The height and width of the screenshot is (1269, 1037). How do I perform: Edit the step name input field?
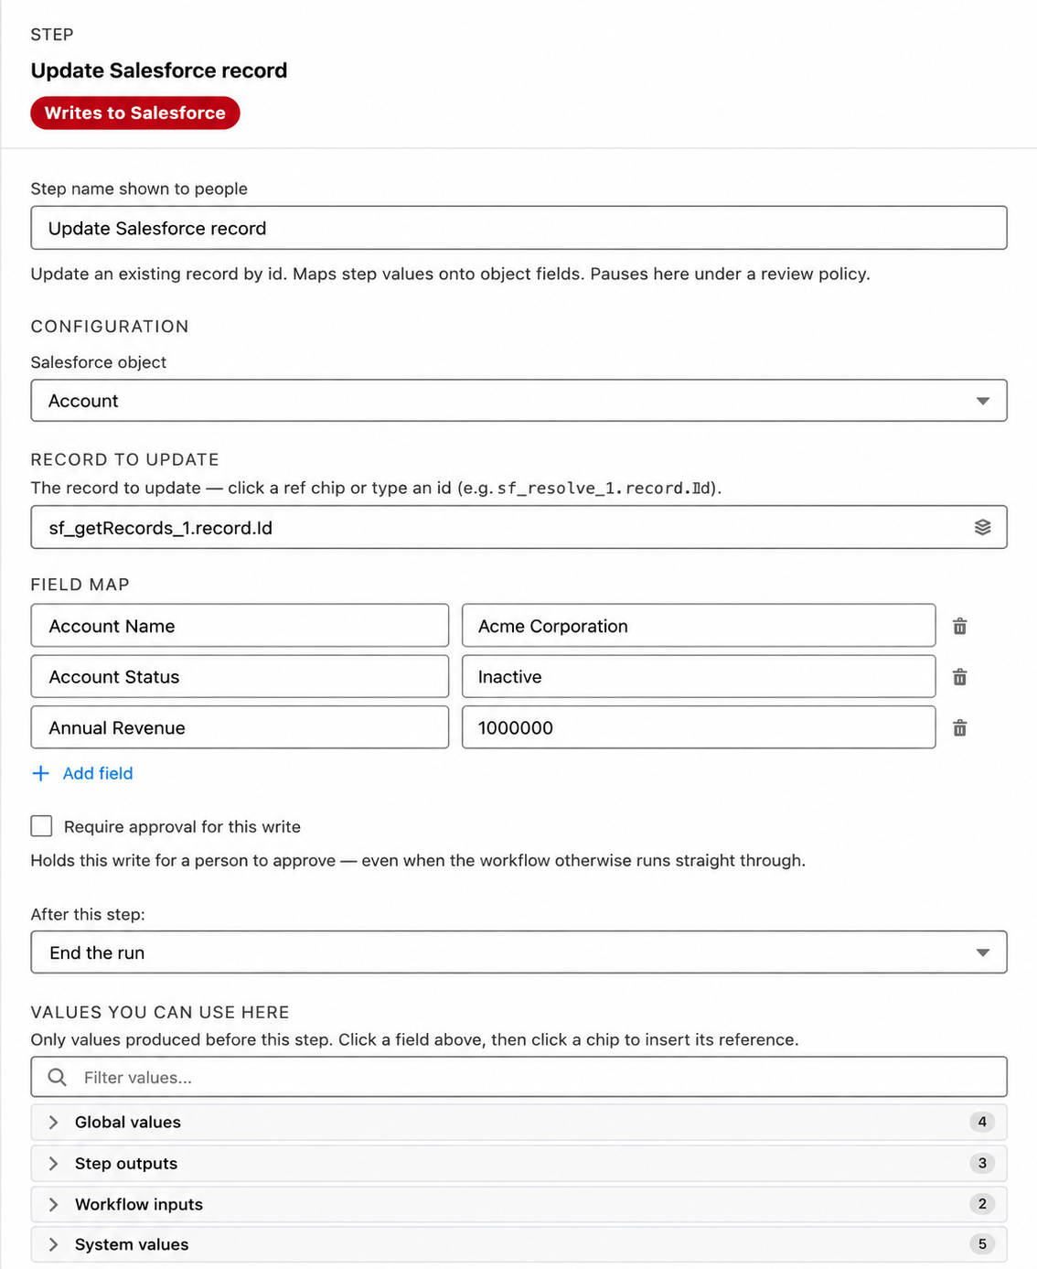(518, 228)
